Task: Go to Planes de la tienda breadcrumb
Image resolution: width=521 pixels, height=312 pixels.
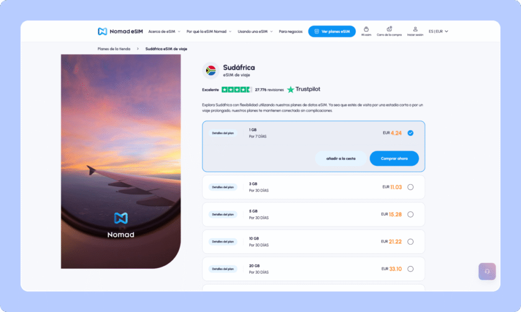Action: click(x=114, y=49)
